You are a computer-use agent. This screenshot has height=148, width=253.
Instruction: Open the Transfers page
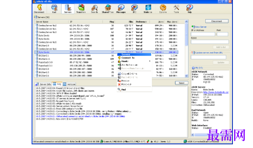[81, 9]
